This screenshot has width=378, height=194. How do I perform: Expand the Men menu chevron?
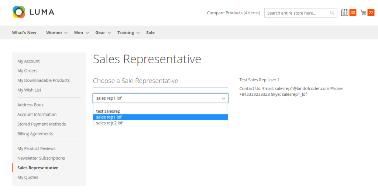tap(87, 33)
